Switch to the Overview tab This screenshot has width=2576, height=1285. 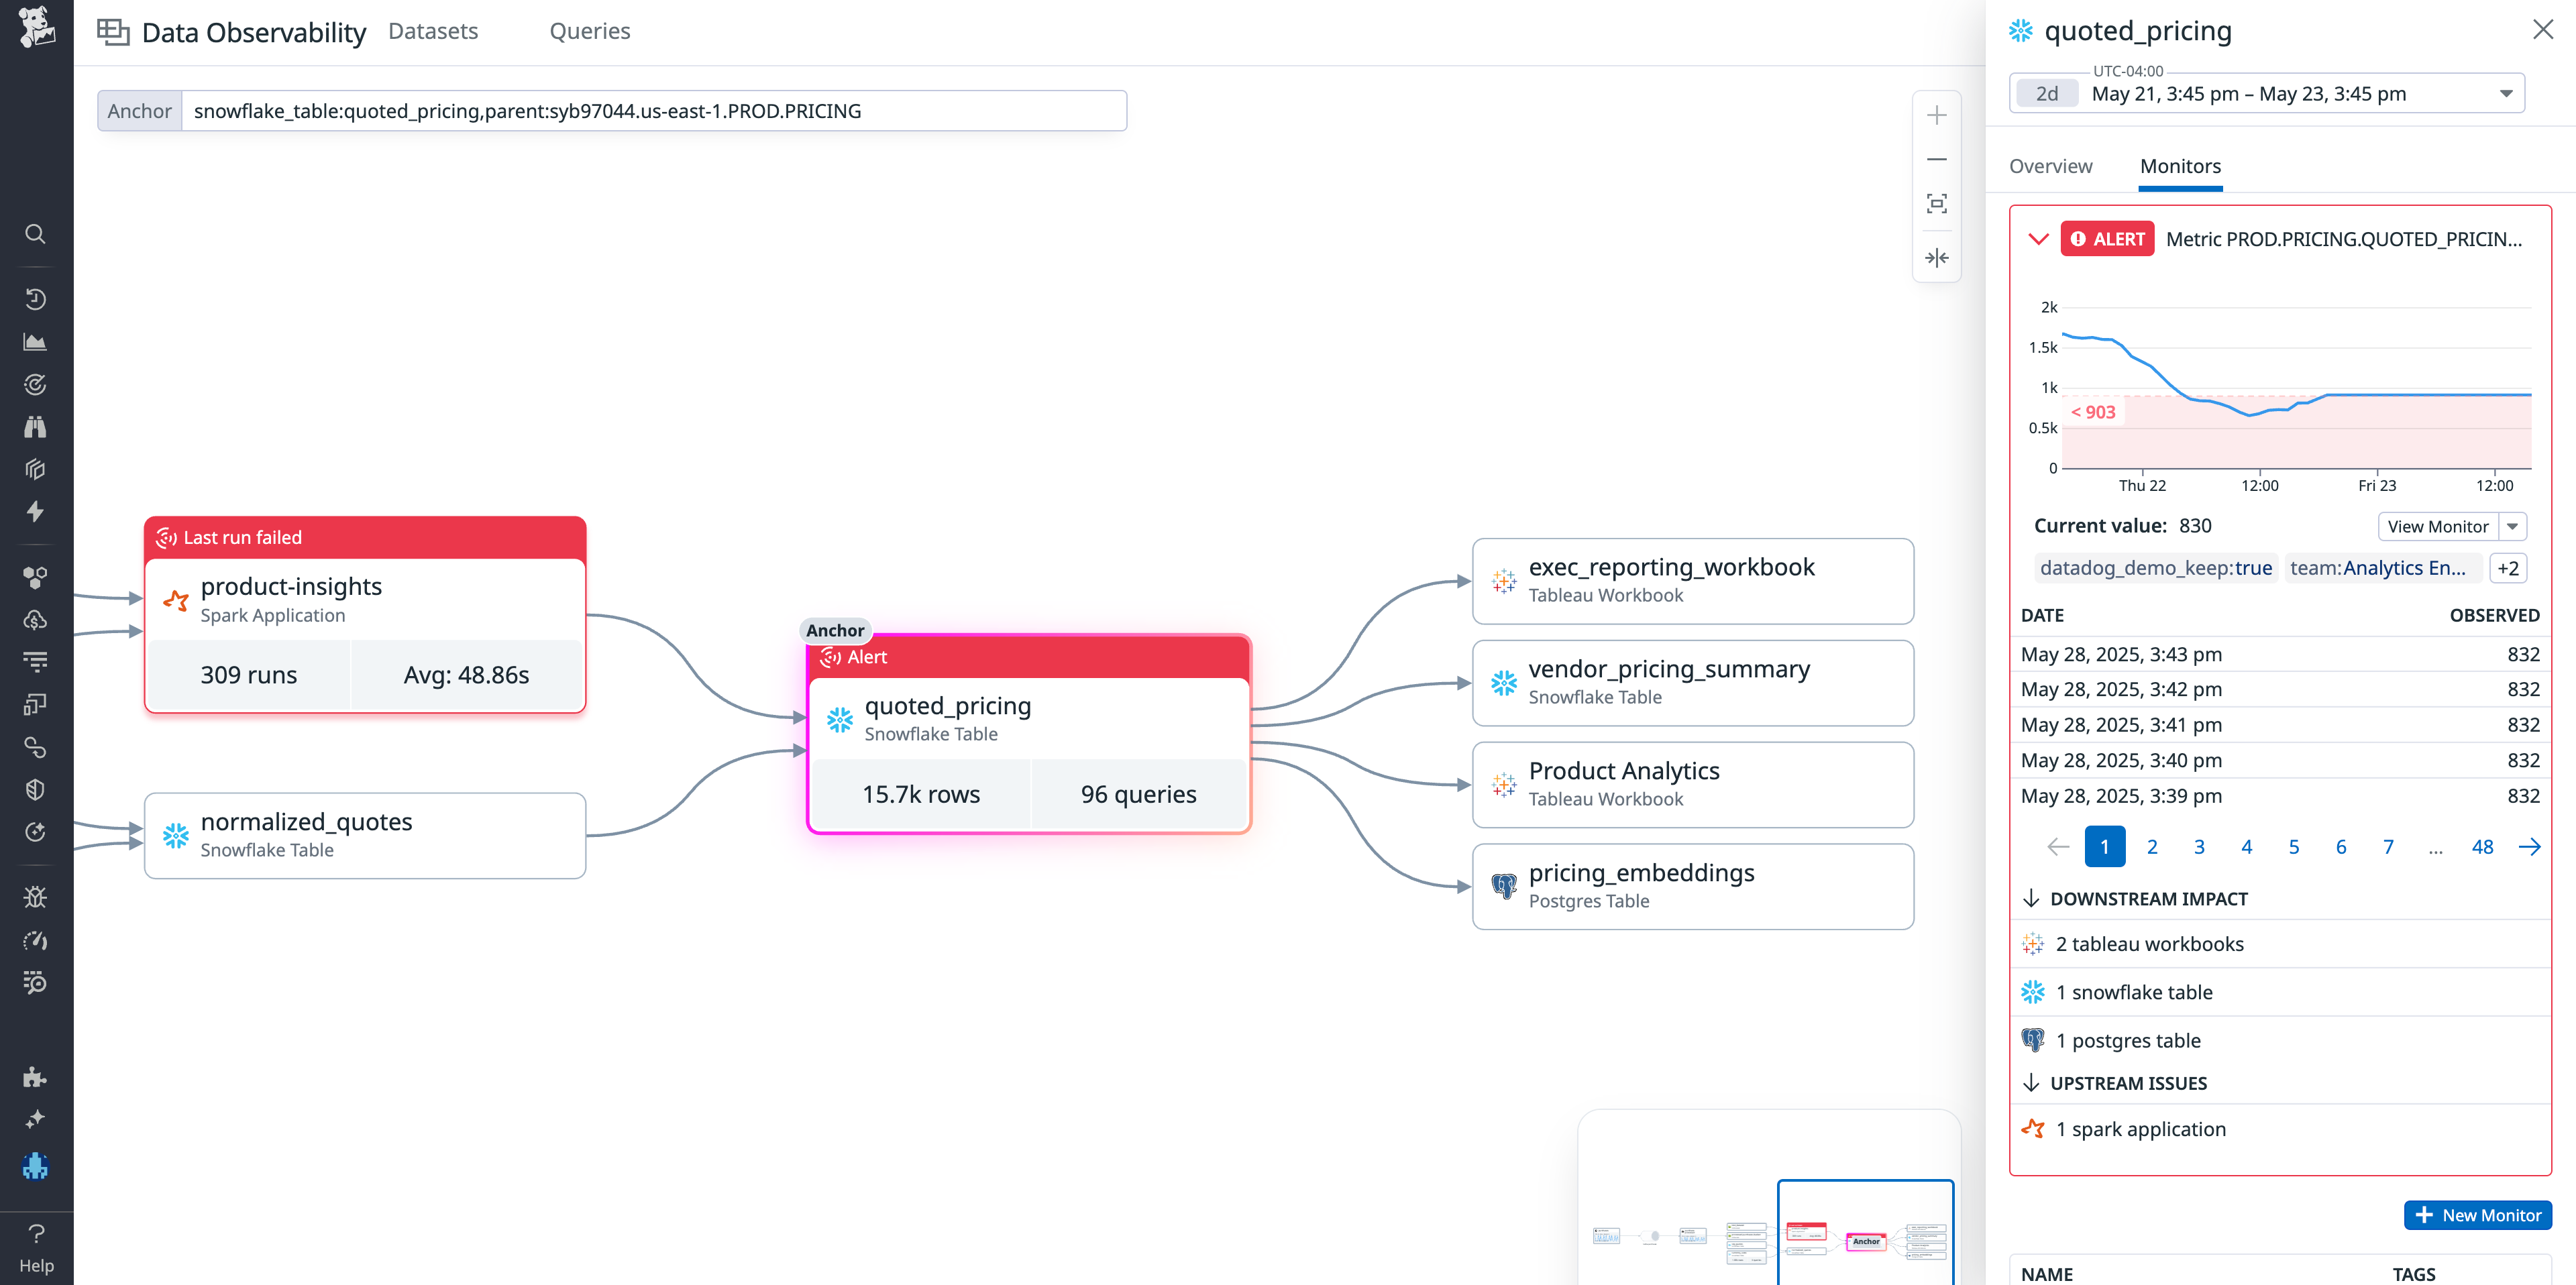(2050, 166)
